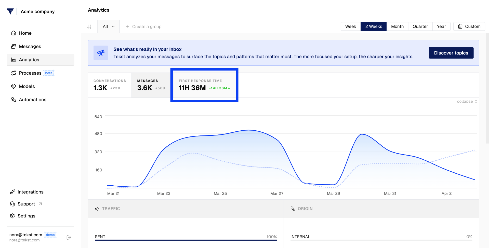This screenshot has height=248, width=489.
Task: Expand the All group dropdown
Action: pos(109,26)
